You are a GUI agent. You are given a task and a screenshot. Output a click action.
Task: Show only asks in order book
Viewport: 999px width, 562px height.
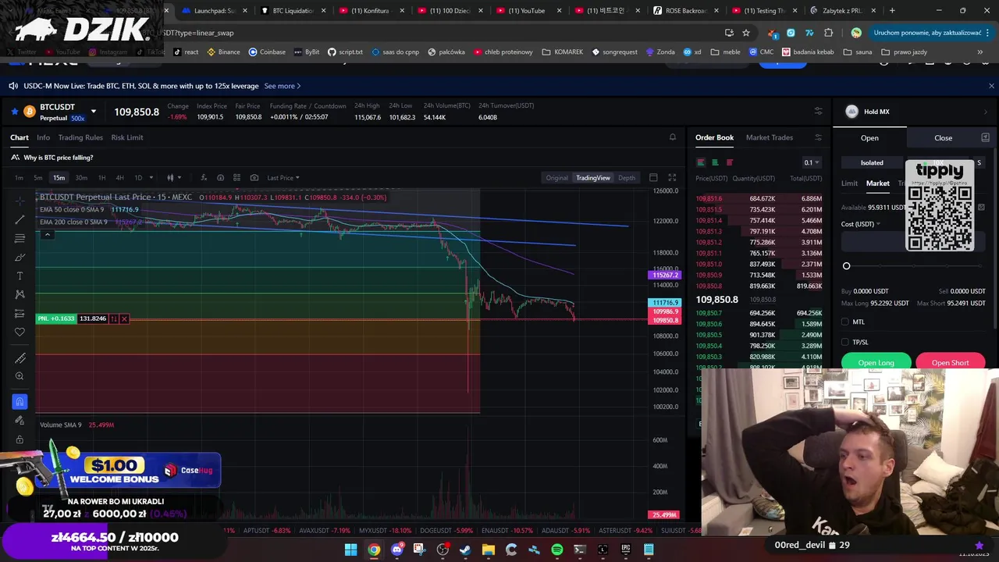[730, 162]
